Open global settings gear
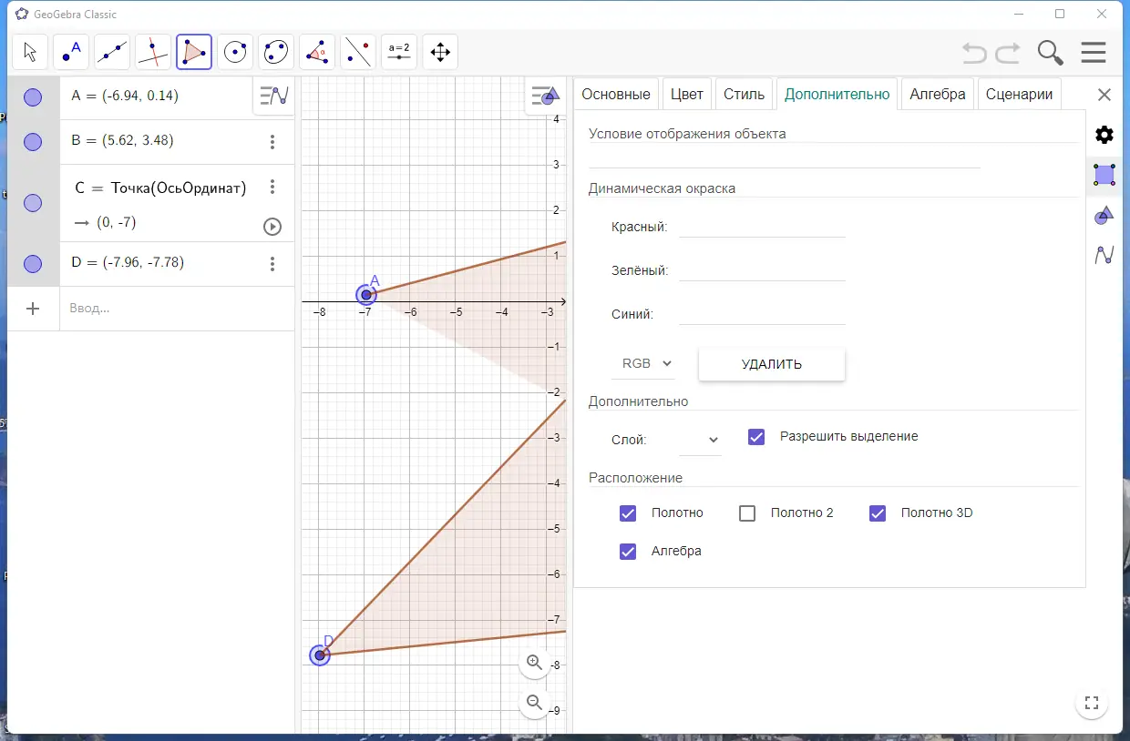Screen dimensions: 1130x741 (1104, 136)
